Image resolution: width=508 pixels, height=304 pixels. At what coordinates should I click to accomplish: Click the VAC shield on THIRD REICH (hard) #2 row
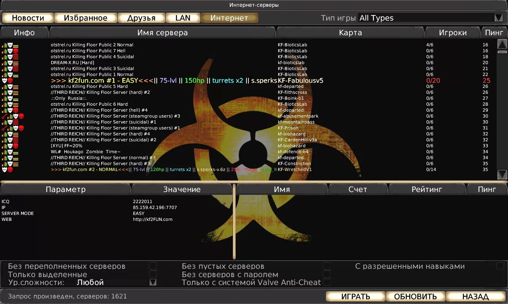[x=10, y=92]
